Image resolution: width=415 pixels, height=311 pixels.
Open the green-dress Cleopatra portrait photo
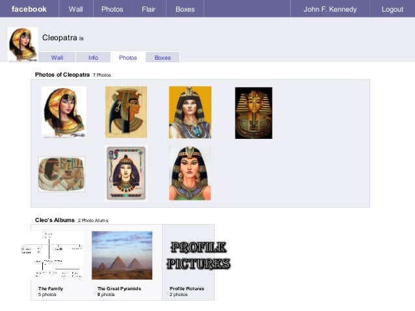[x=190, y=173]
